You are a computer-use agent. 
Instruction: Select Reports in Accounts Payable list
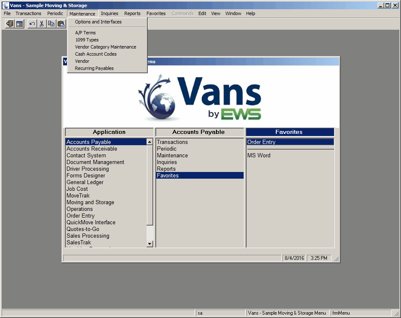point(200,169)
